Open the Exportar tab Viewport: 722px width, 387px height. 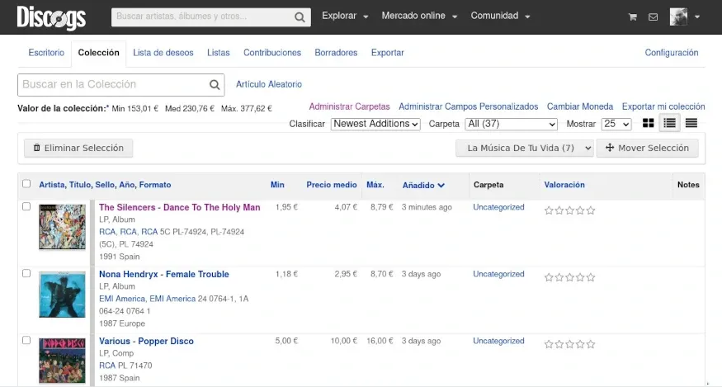point(387,53)
